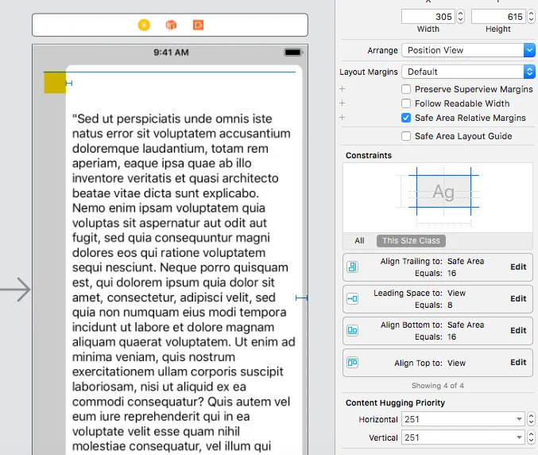Click the Vertical priority stepper
This screenshot has height=455, width=538.
531,437
